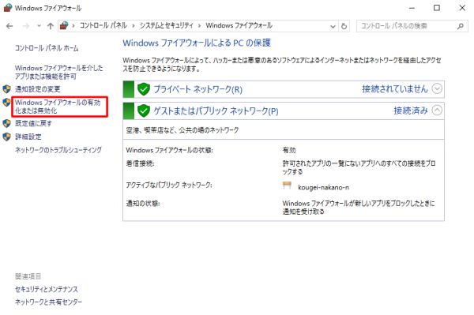Click the shield icon beside 既定値に戻す
This screenshot has width=474, height=315.
[x=6, y=123]
